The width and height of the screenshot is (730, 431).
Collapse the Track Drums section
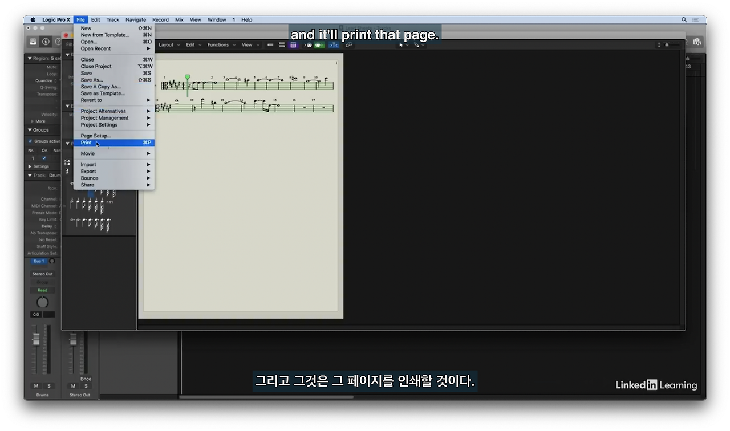pyautogui.click(x=30, y=176)
